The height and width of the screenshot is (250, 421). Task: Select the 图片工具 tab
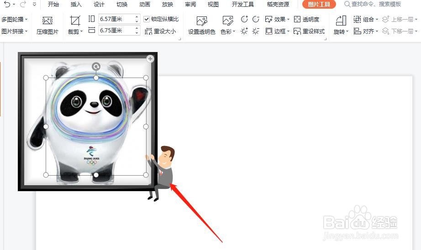[x=319, y=4]
